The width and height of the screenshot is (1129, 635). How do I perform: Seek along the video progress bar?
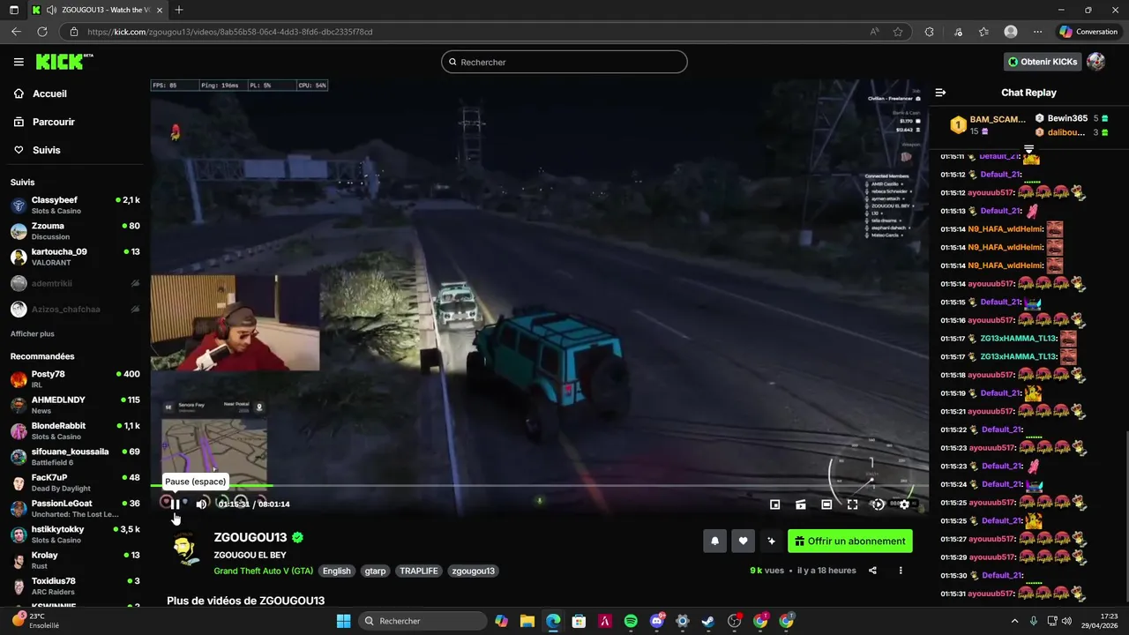(539, 486)
